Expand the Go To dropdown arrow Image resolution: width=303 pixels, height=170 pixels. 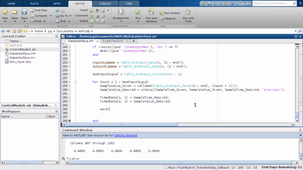click(71, 16)
